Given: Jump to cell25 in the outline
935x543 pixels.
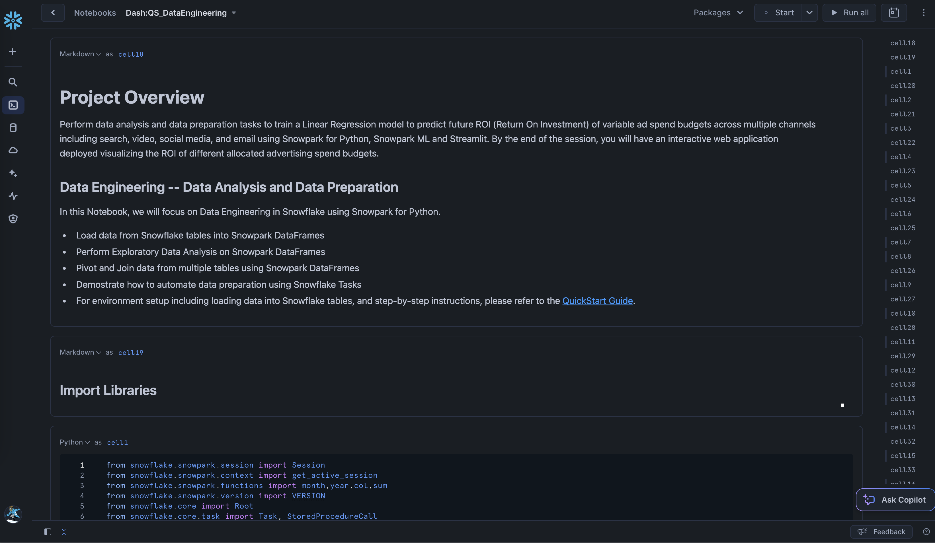Looking at the screenshot, I should click(x=902, y=228).
